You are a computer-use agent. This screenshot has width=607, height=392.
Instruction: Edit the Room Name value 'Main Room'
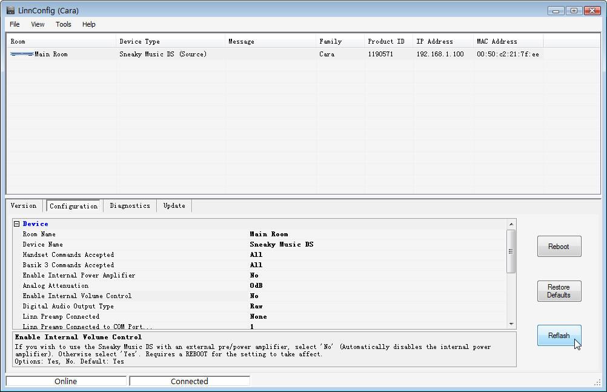268,234
